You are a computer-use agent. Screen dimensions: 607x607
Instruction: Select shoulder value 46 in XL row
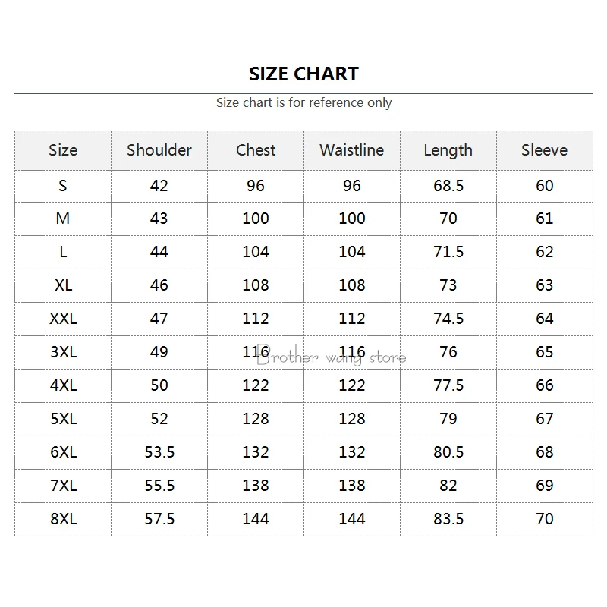[159, 285]
